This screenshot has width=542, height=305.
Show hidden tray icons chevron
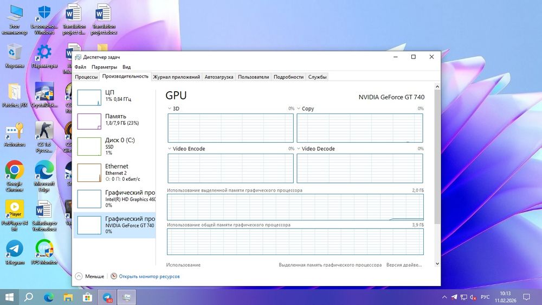[x=444, y=297]
